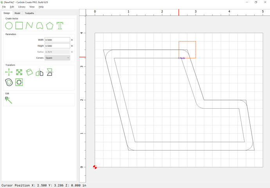The height and width of the screenshot is (188, 270).
Task: Select the Offset vector tool
Action: point(9,82)
